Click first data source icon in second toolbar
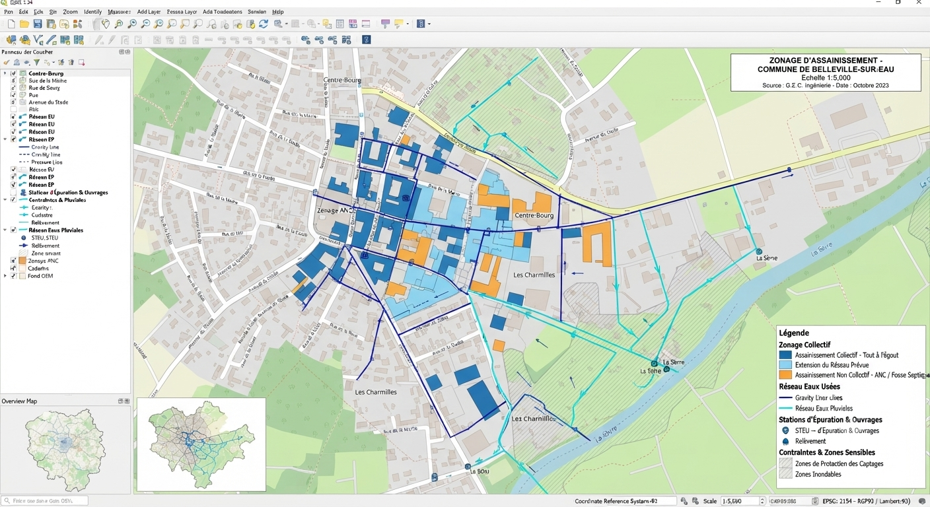The height and width of the screenshot is (507, 930). (11, 40)
